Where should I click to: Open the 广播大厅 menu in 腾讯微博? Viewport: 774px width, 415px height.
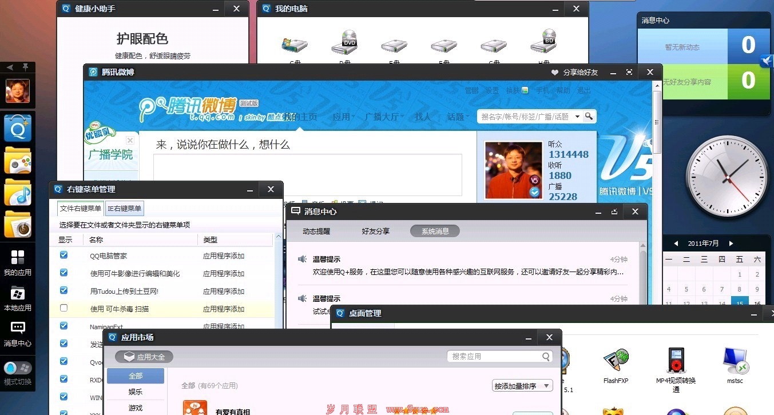[384, 117]
